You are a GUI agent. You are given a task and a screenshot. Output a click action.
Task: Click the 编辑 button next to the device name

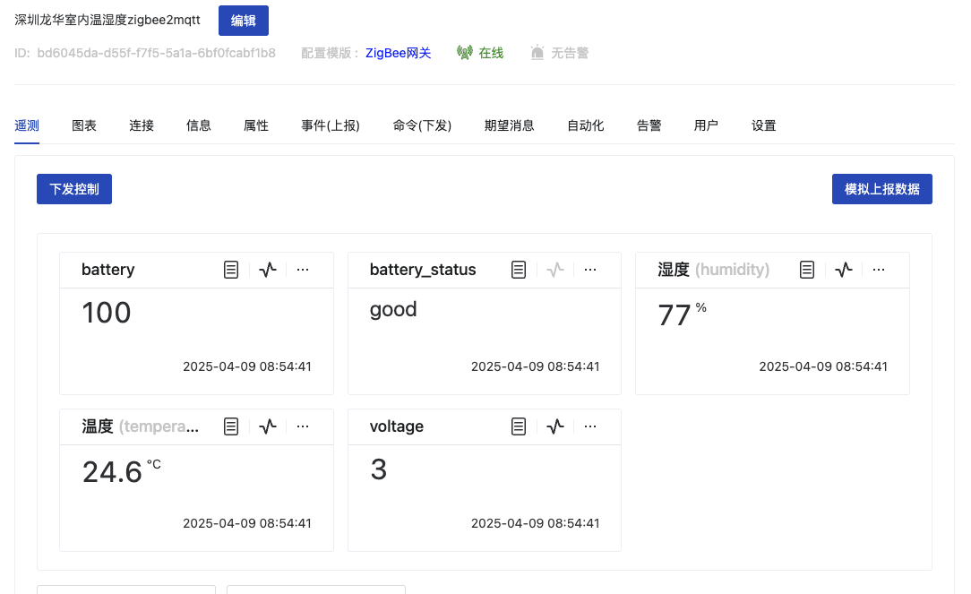point(244,21)
